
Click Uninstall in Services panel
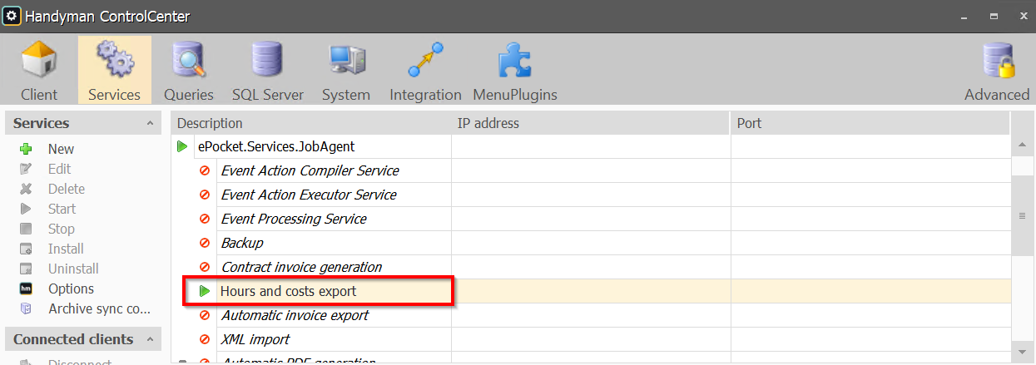73,269
